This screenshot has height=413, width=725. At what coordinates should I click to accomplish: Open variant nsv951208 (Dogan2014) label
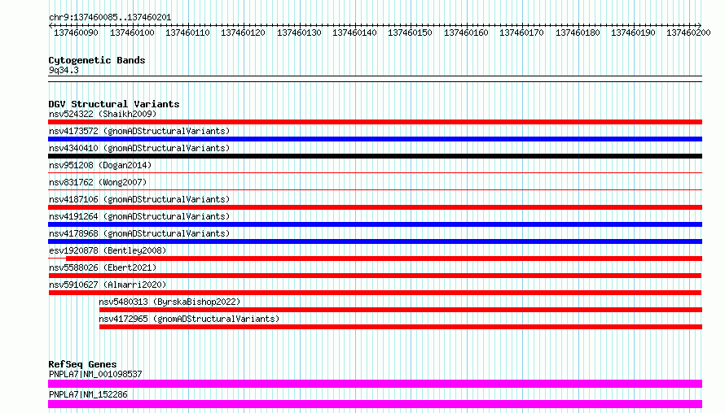[x=100, y=165]
